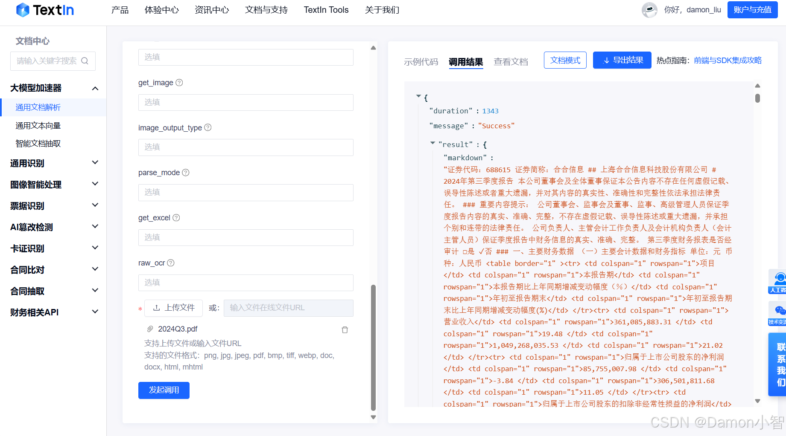Click the 导出结果 export button
786x436 pixels.
click(622, 60)
